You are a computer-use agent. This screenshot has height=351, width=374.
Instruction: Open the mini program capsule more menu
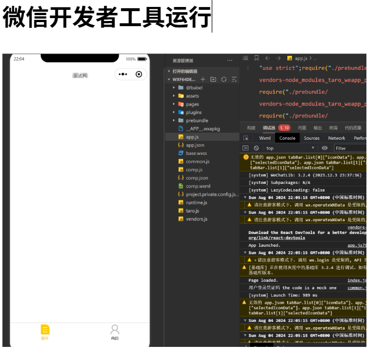coord(123,75)
